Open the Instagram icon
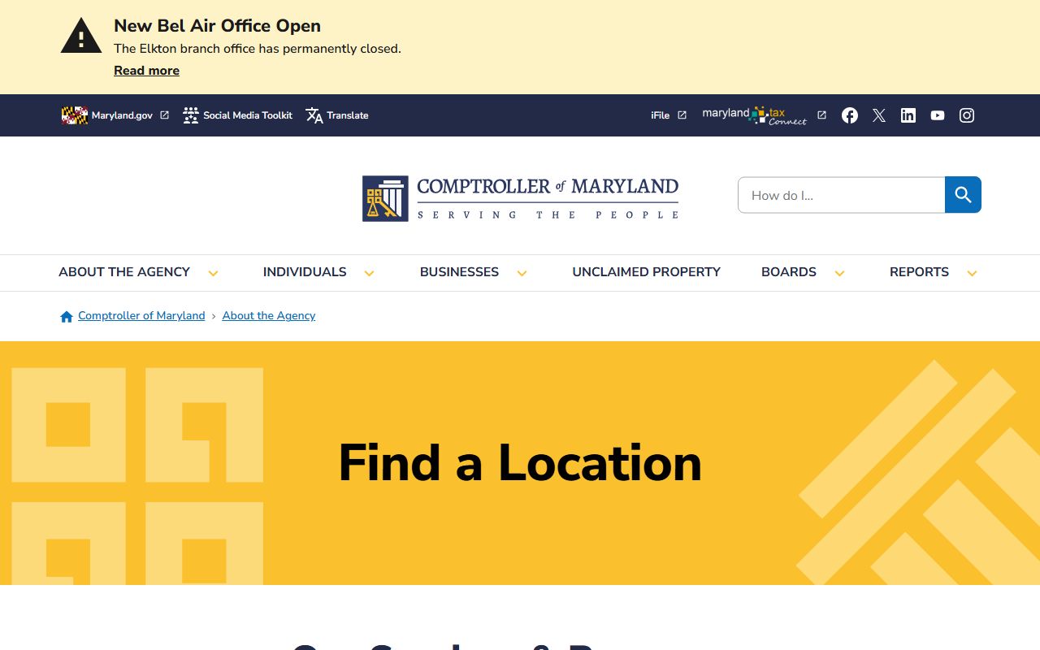1040x650 pixels. coord(967,115)
